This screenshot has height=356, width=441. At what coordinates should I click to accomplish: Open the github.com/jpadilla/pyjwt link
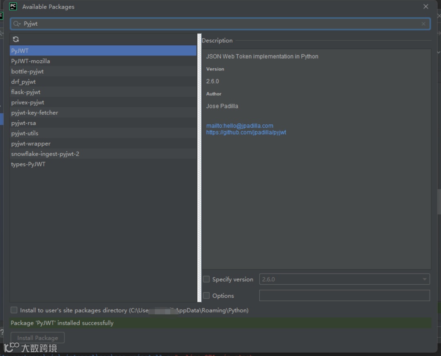point(246,133)
